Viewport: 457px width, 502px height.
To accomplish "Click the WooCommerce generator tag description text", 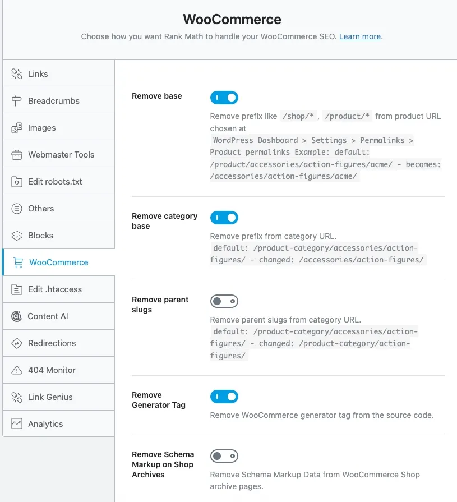I will coord(322,415).
